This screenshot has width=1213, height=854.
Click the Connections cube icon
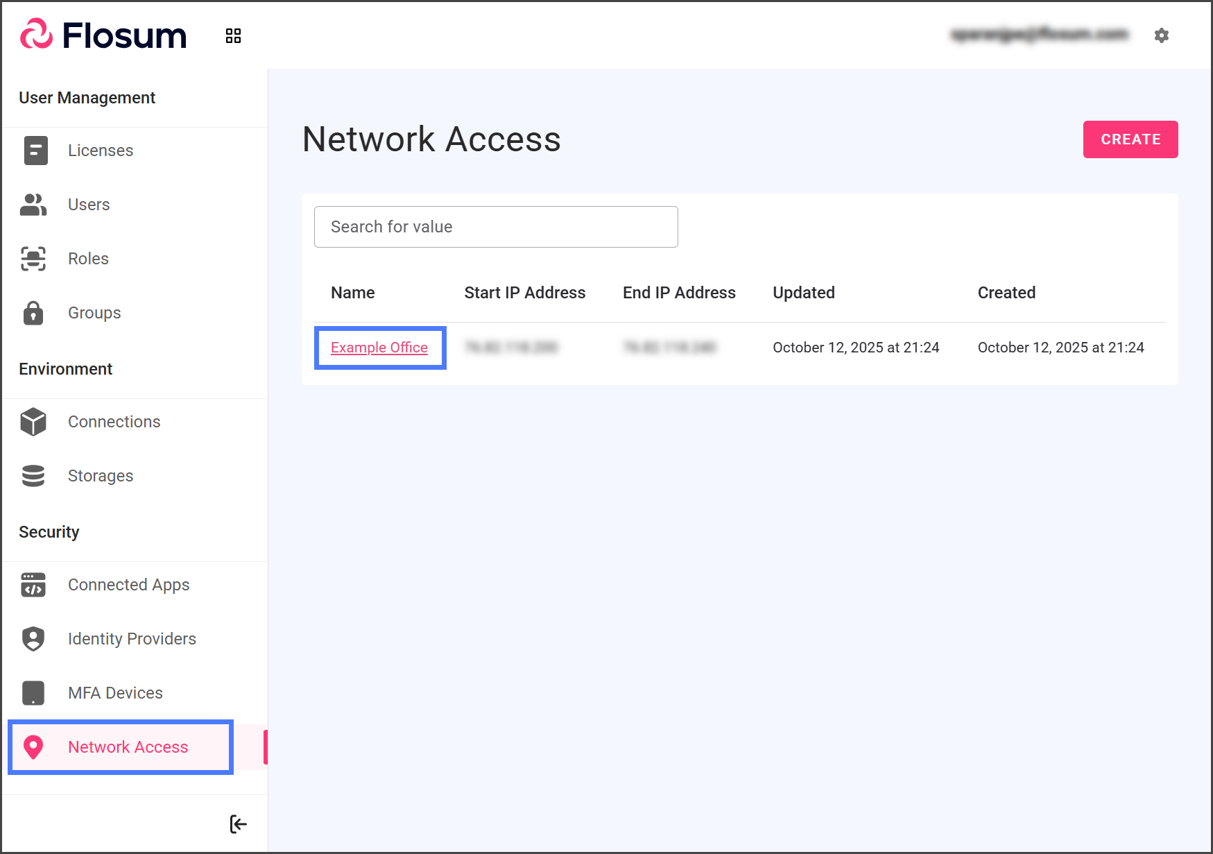[33, 422]
